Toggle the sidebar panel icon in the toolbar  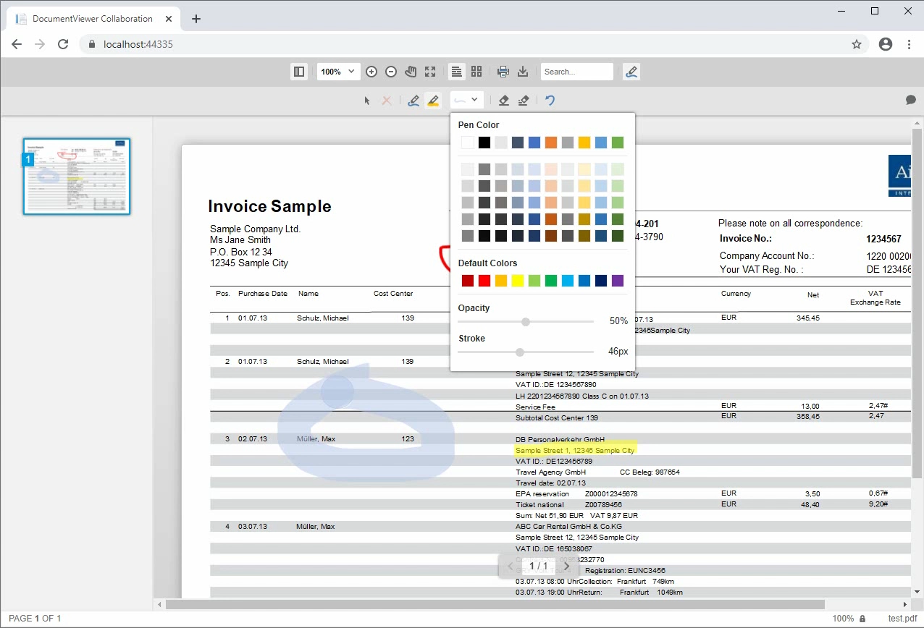(x=298, y=72)
